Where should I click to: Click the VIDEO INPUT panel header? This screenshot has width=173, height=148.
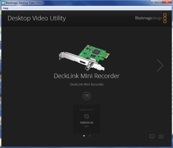point(86,110)
